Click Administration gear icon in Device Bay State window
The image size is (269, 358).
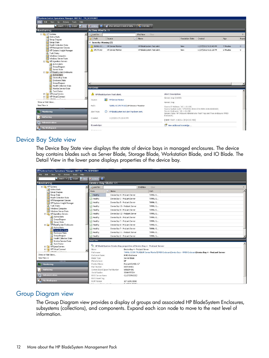pos(40,275)
